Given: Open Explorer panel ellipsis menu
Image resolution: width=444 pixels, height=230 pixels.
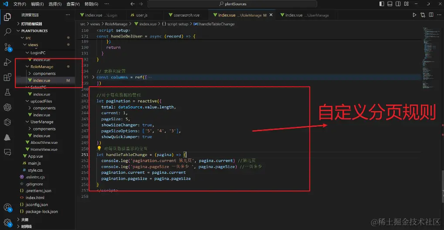Looking at the screenshot, I should tap(68, 15).
